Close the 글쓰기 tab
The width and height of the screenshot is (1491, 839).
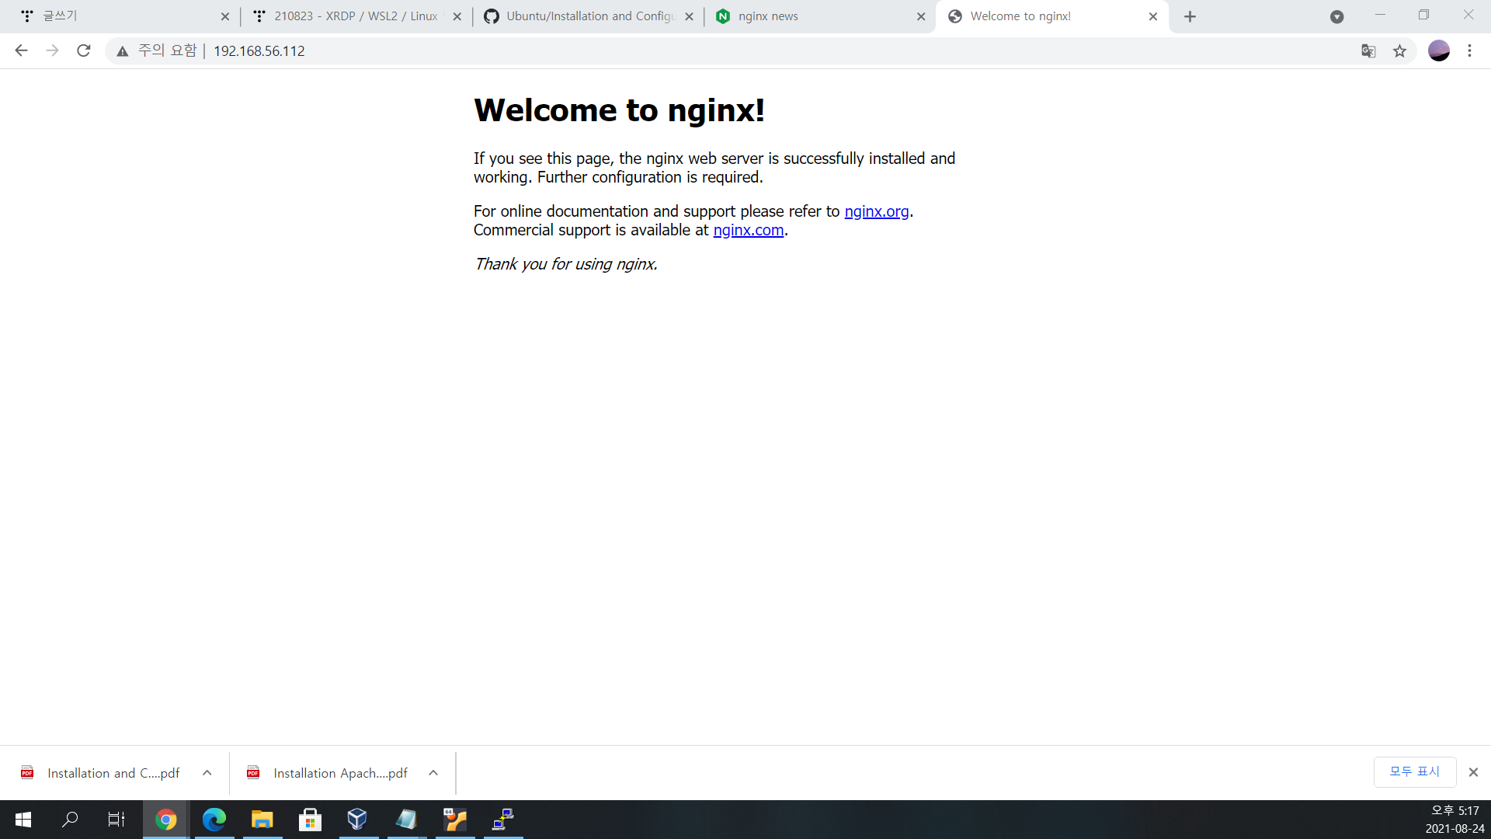pyautogui.click(x=225, y=16)
